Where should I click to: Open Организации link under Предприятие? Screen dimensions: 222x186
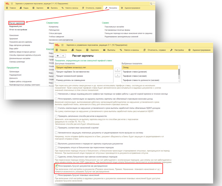point(14,72)
